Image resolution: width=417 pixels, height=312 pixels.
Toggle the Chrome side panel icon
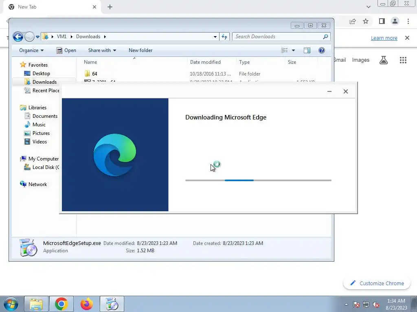tap(382, 21)
